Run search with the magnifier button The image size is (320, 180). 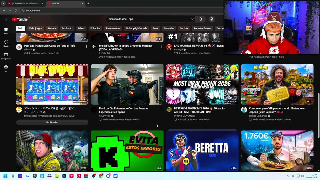click(x=200, y=19)
